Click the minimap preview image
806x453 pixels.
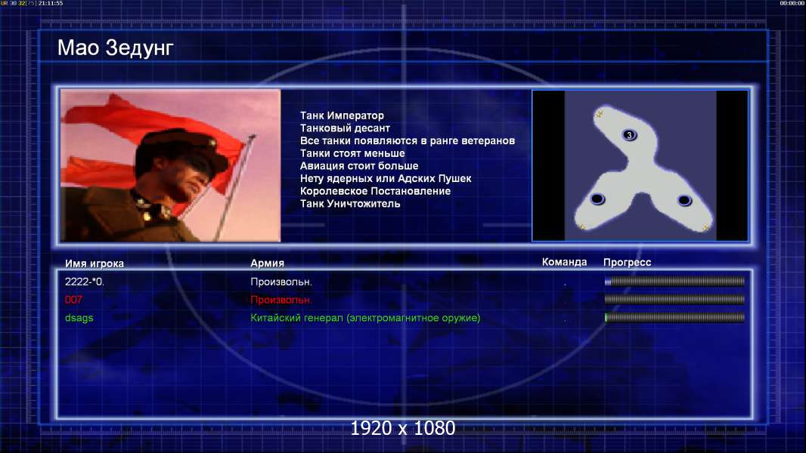(x=640, y=165)
